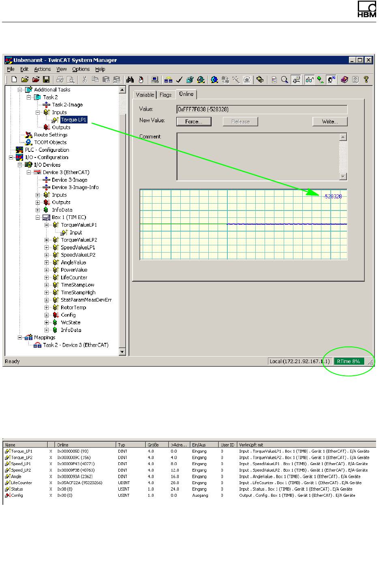
Task: Open the File menu
Action: 11,69
